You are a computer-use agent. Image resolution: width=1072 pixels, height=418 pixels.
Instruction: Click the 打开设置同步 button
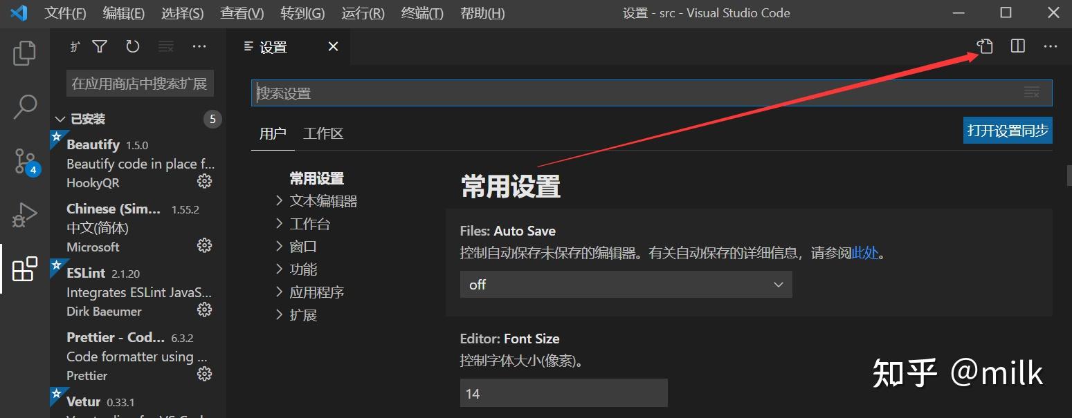click(1007, 130)
